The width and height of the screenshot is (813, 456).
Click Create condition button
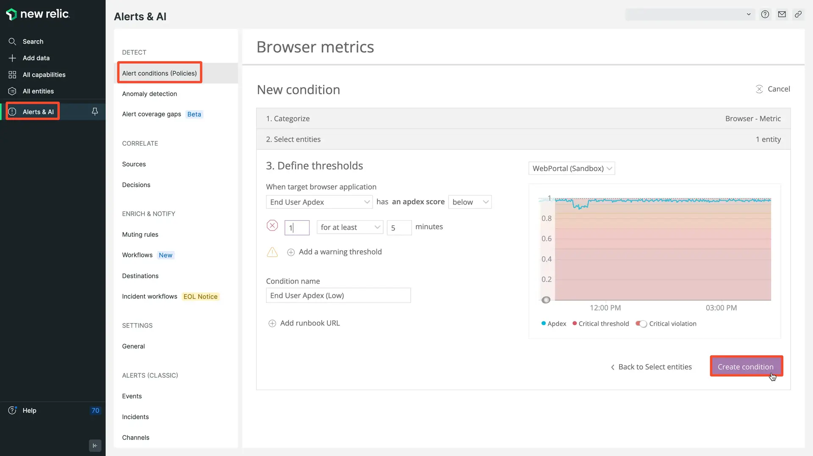click(746, 367)
